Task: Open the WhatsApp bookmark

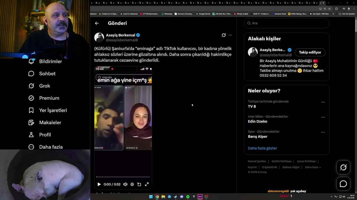Action: pyautogui.click(x=167, y=14)
